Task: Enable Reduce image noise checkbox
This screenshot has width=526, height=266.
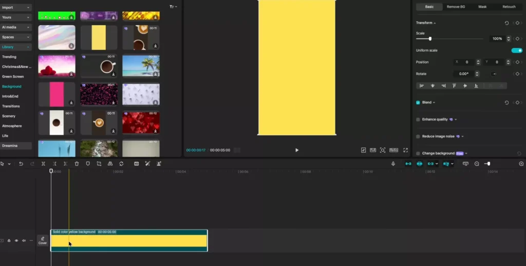Action: [x=418, y=136]
